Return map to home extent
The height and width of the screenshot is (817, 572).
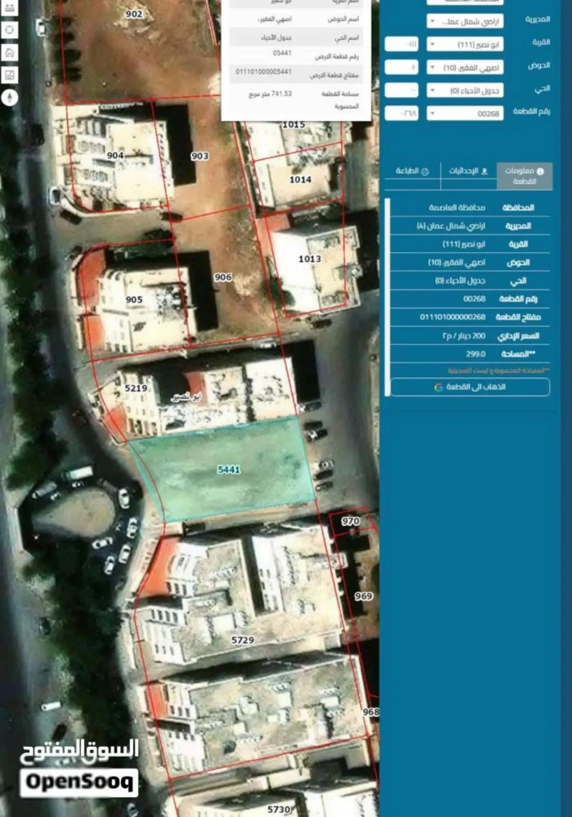[x=10, y=52]
